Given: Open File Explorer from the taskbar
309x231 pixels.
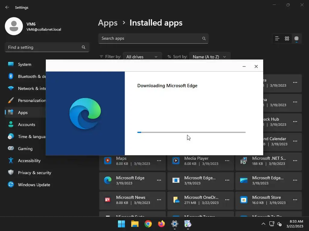Looking at the screenshot, I should tap(135, 224).
